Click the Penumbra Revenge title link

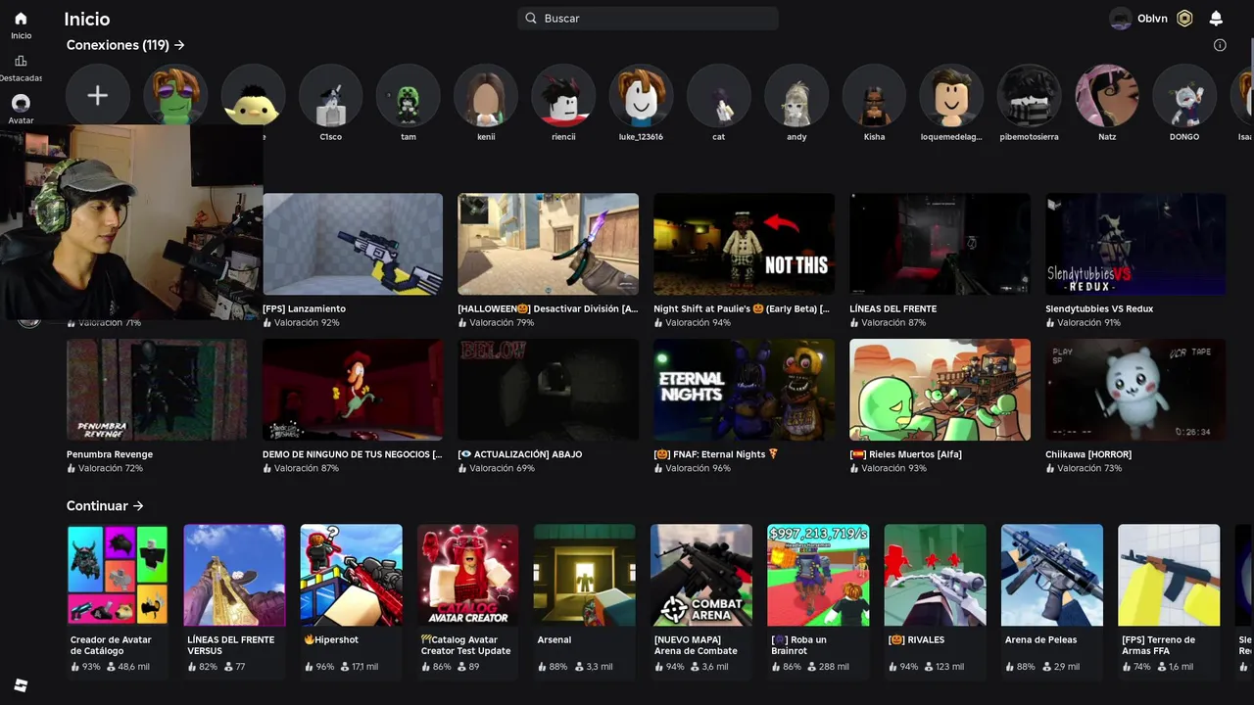[110, 454]
